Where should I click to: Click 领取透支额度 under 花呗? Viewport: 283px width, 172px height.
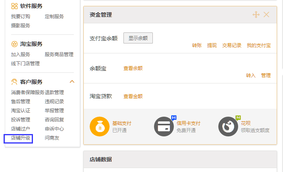(x=255, y=130)
